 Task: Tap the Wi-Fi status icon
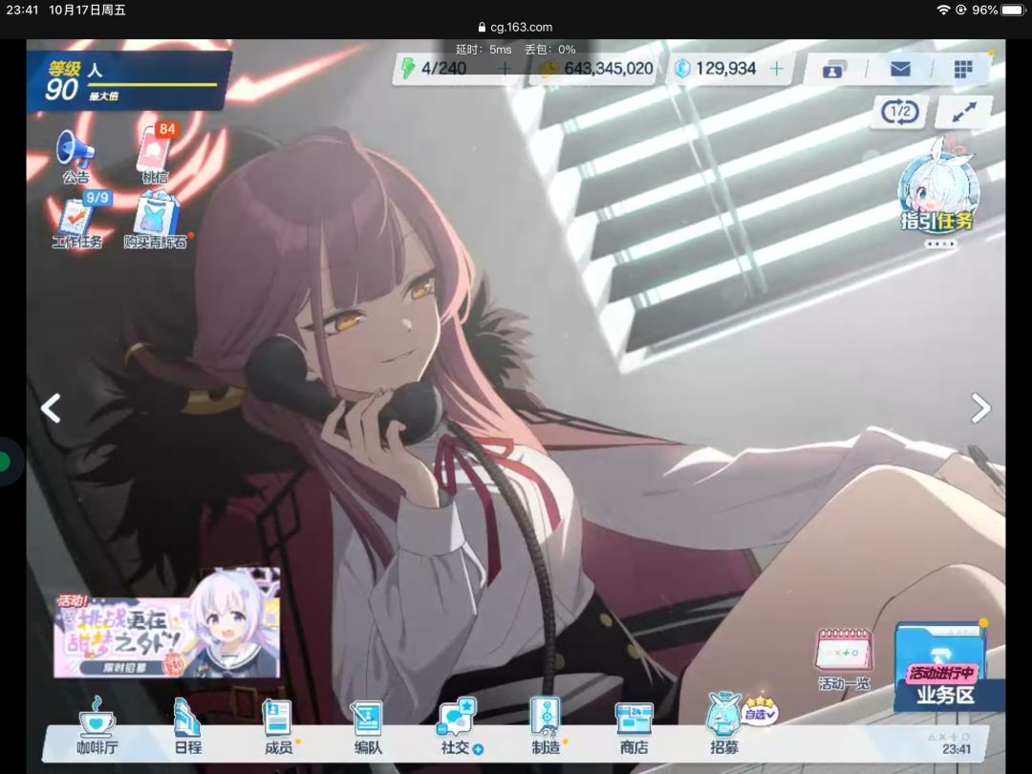pos(944,10)
